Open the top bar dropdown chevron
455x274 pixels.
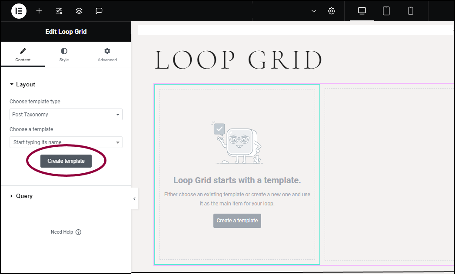(314, 11)
